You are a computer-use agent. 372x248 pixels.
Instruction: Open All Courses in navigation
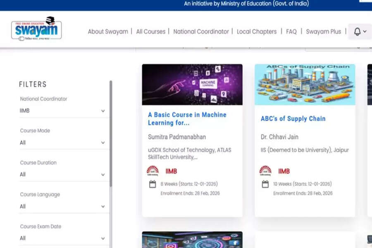pyautogui.click(x=150, y=31)
